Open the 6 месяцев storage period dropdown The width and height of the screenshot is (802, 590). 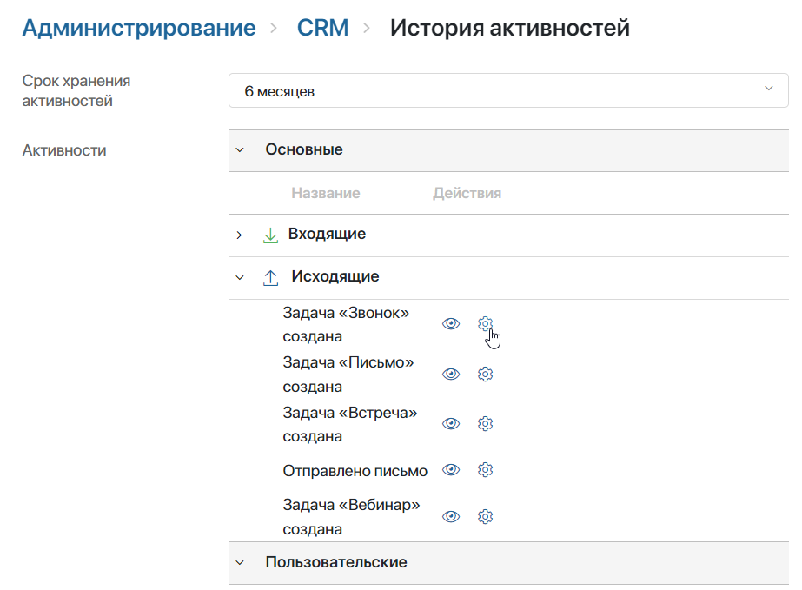click(x=508, y=90)
